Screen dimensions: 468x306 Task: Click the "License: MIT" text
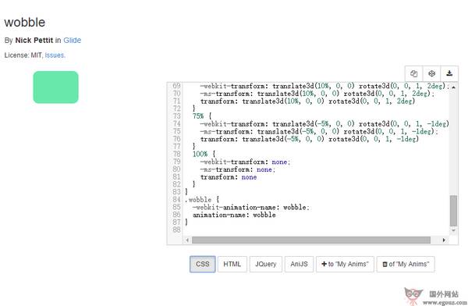pyautogui.click(x=23, y=55)
